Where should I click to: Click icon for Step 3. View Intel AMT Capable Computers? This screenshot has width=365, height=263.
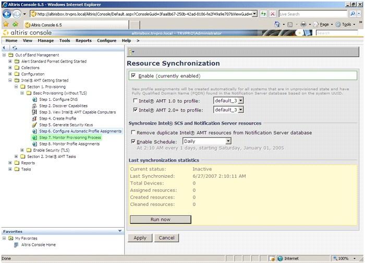[34, 112]
